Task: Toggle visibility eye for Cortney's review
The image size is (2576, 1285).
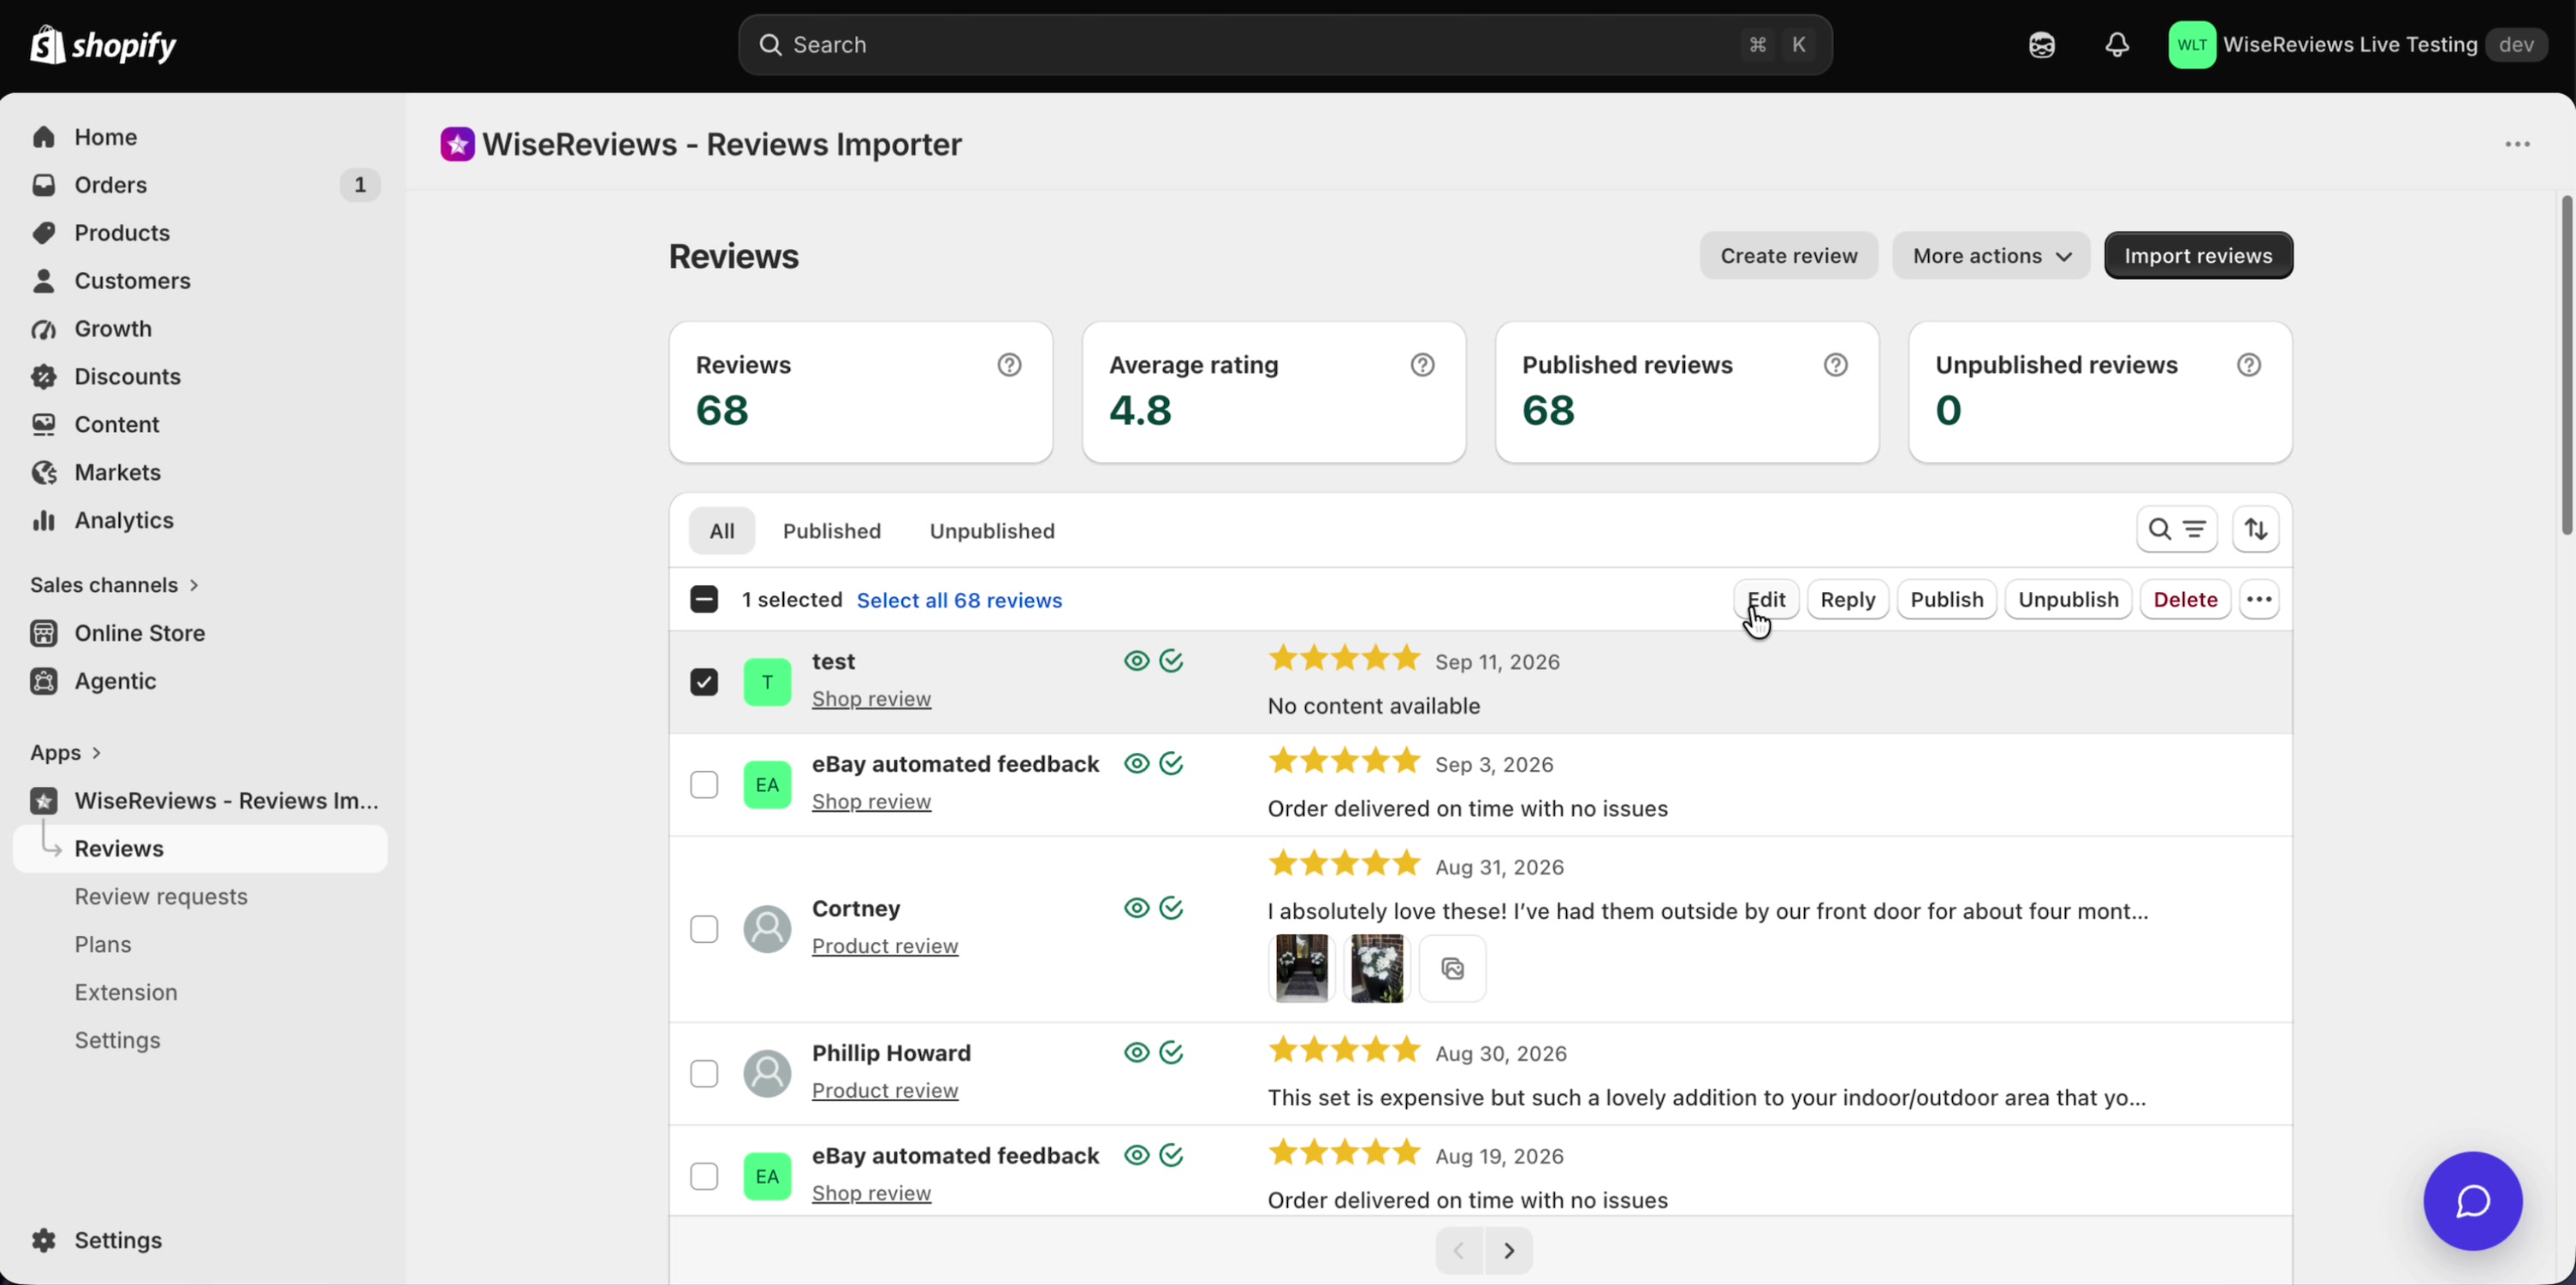Action: pyautogui.click(x=1136, y=908)
